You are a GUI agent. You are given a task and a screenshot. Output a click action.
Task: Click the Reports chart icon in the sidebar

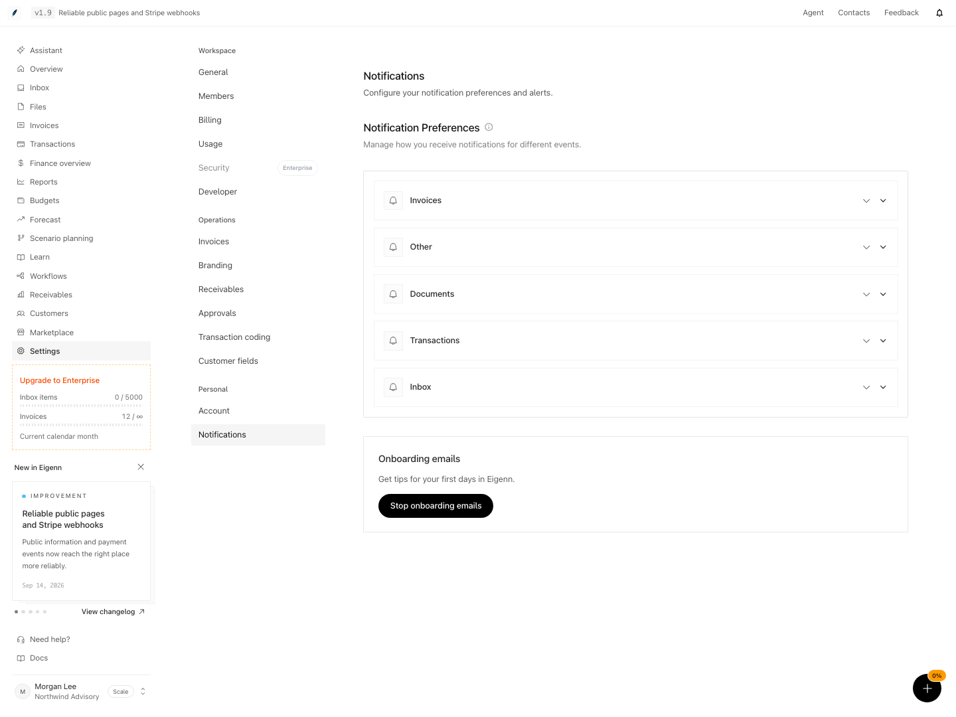[x=21, y=182]
